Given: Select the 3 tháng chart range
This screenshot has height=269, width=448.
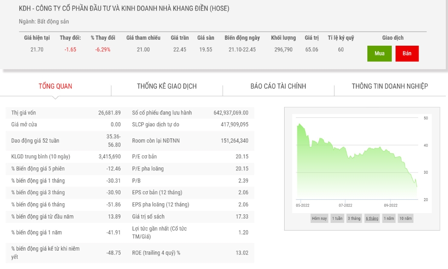Looking at the screenshot, I should click(354, 218).
